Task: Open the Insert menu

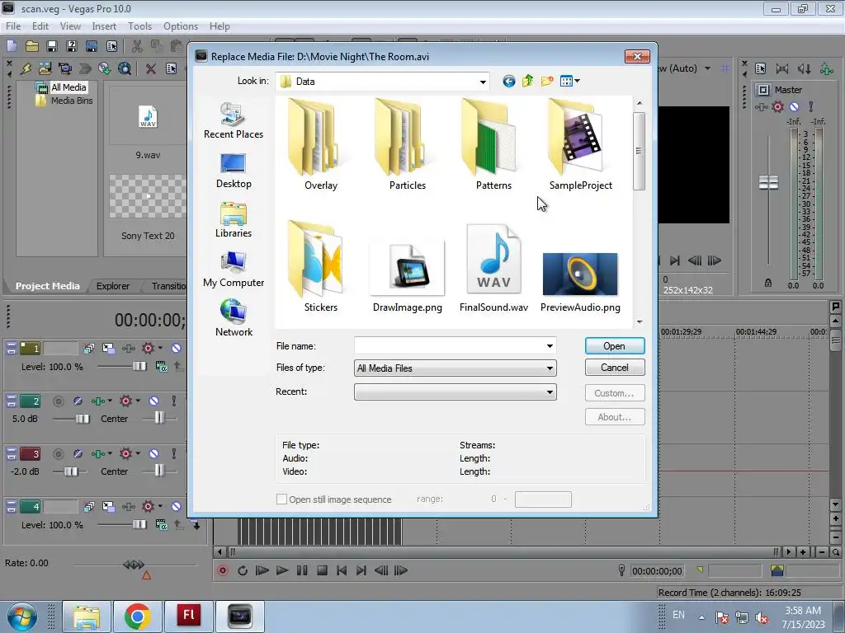Action: pos(104,26)
